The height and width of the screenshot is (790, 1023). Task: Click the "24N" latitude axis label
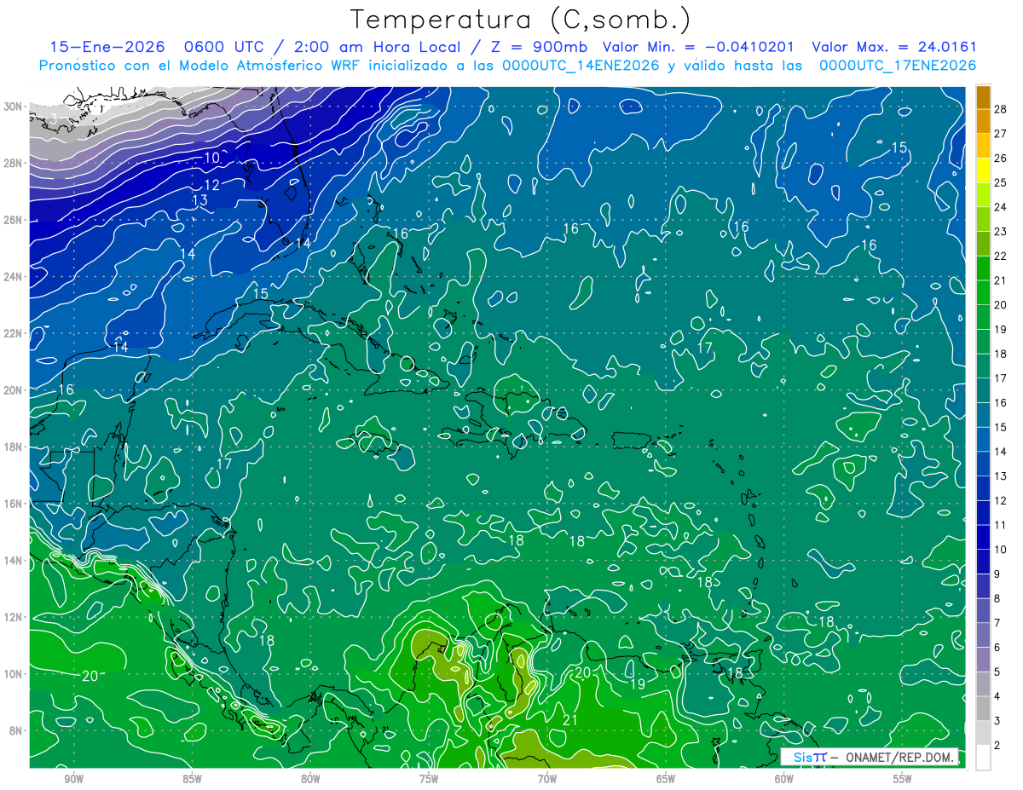point(12,277)
